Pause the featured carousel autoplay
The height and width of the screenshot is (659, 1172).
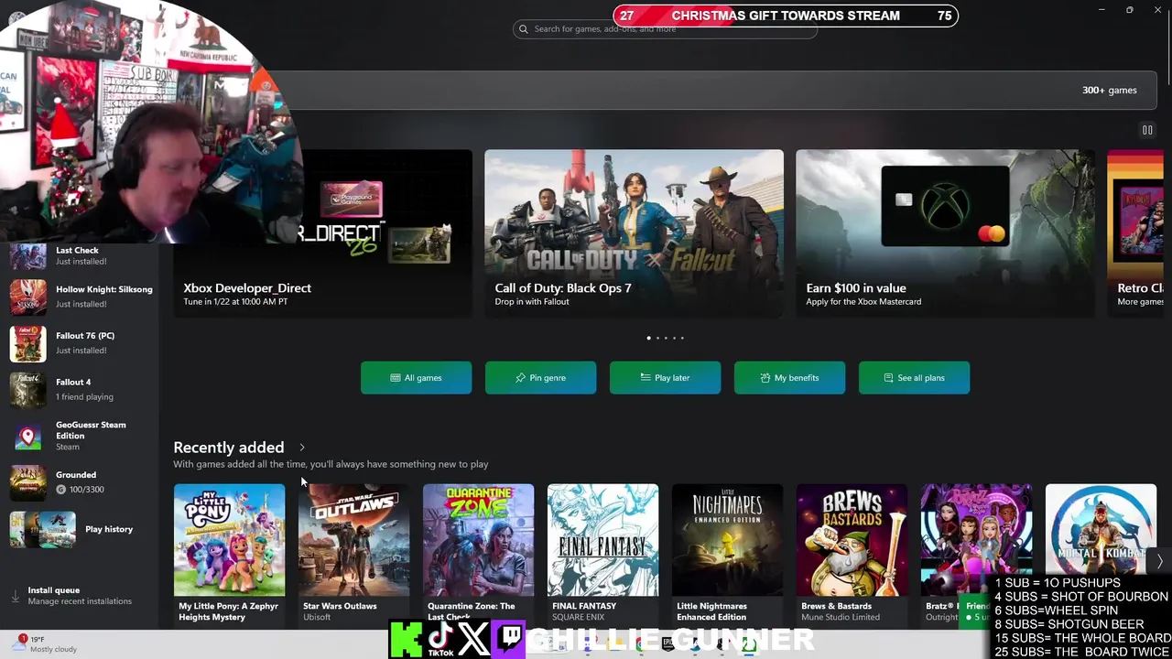1147,130
